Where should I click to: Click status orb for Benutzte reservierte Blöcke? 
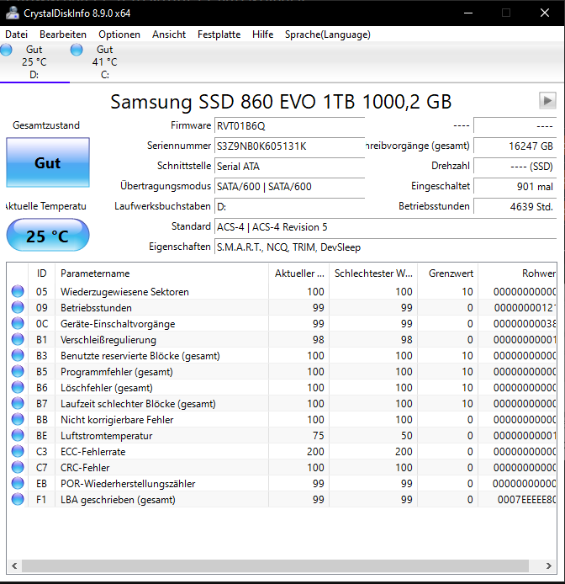18,355
